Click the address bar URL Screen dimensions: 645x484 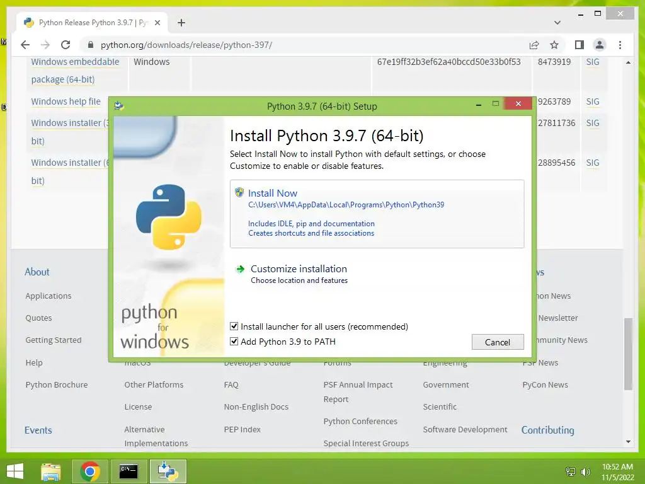[186, 45]
